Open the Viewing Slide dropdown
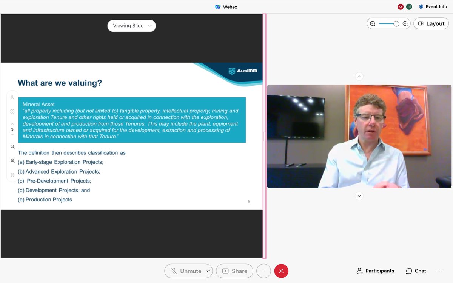453x283 pixels. coord(132,26)
